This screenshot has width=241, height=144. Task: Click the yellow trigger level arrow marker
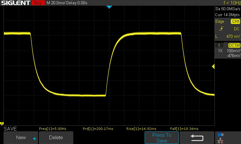[x=213, y=66]
